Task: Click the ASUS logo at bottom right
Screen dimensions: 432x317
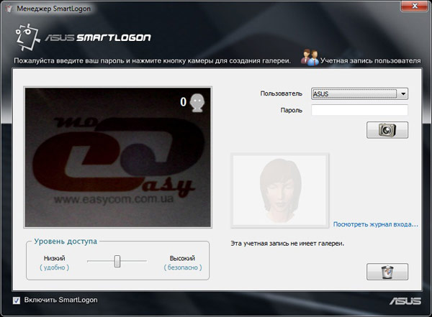Action: click(x=405, y=300)
